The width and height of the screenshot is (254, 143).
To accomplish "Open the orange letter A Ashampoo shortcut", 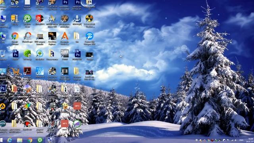I will [65, 36].
